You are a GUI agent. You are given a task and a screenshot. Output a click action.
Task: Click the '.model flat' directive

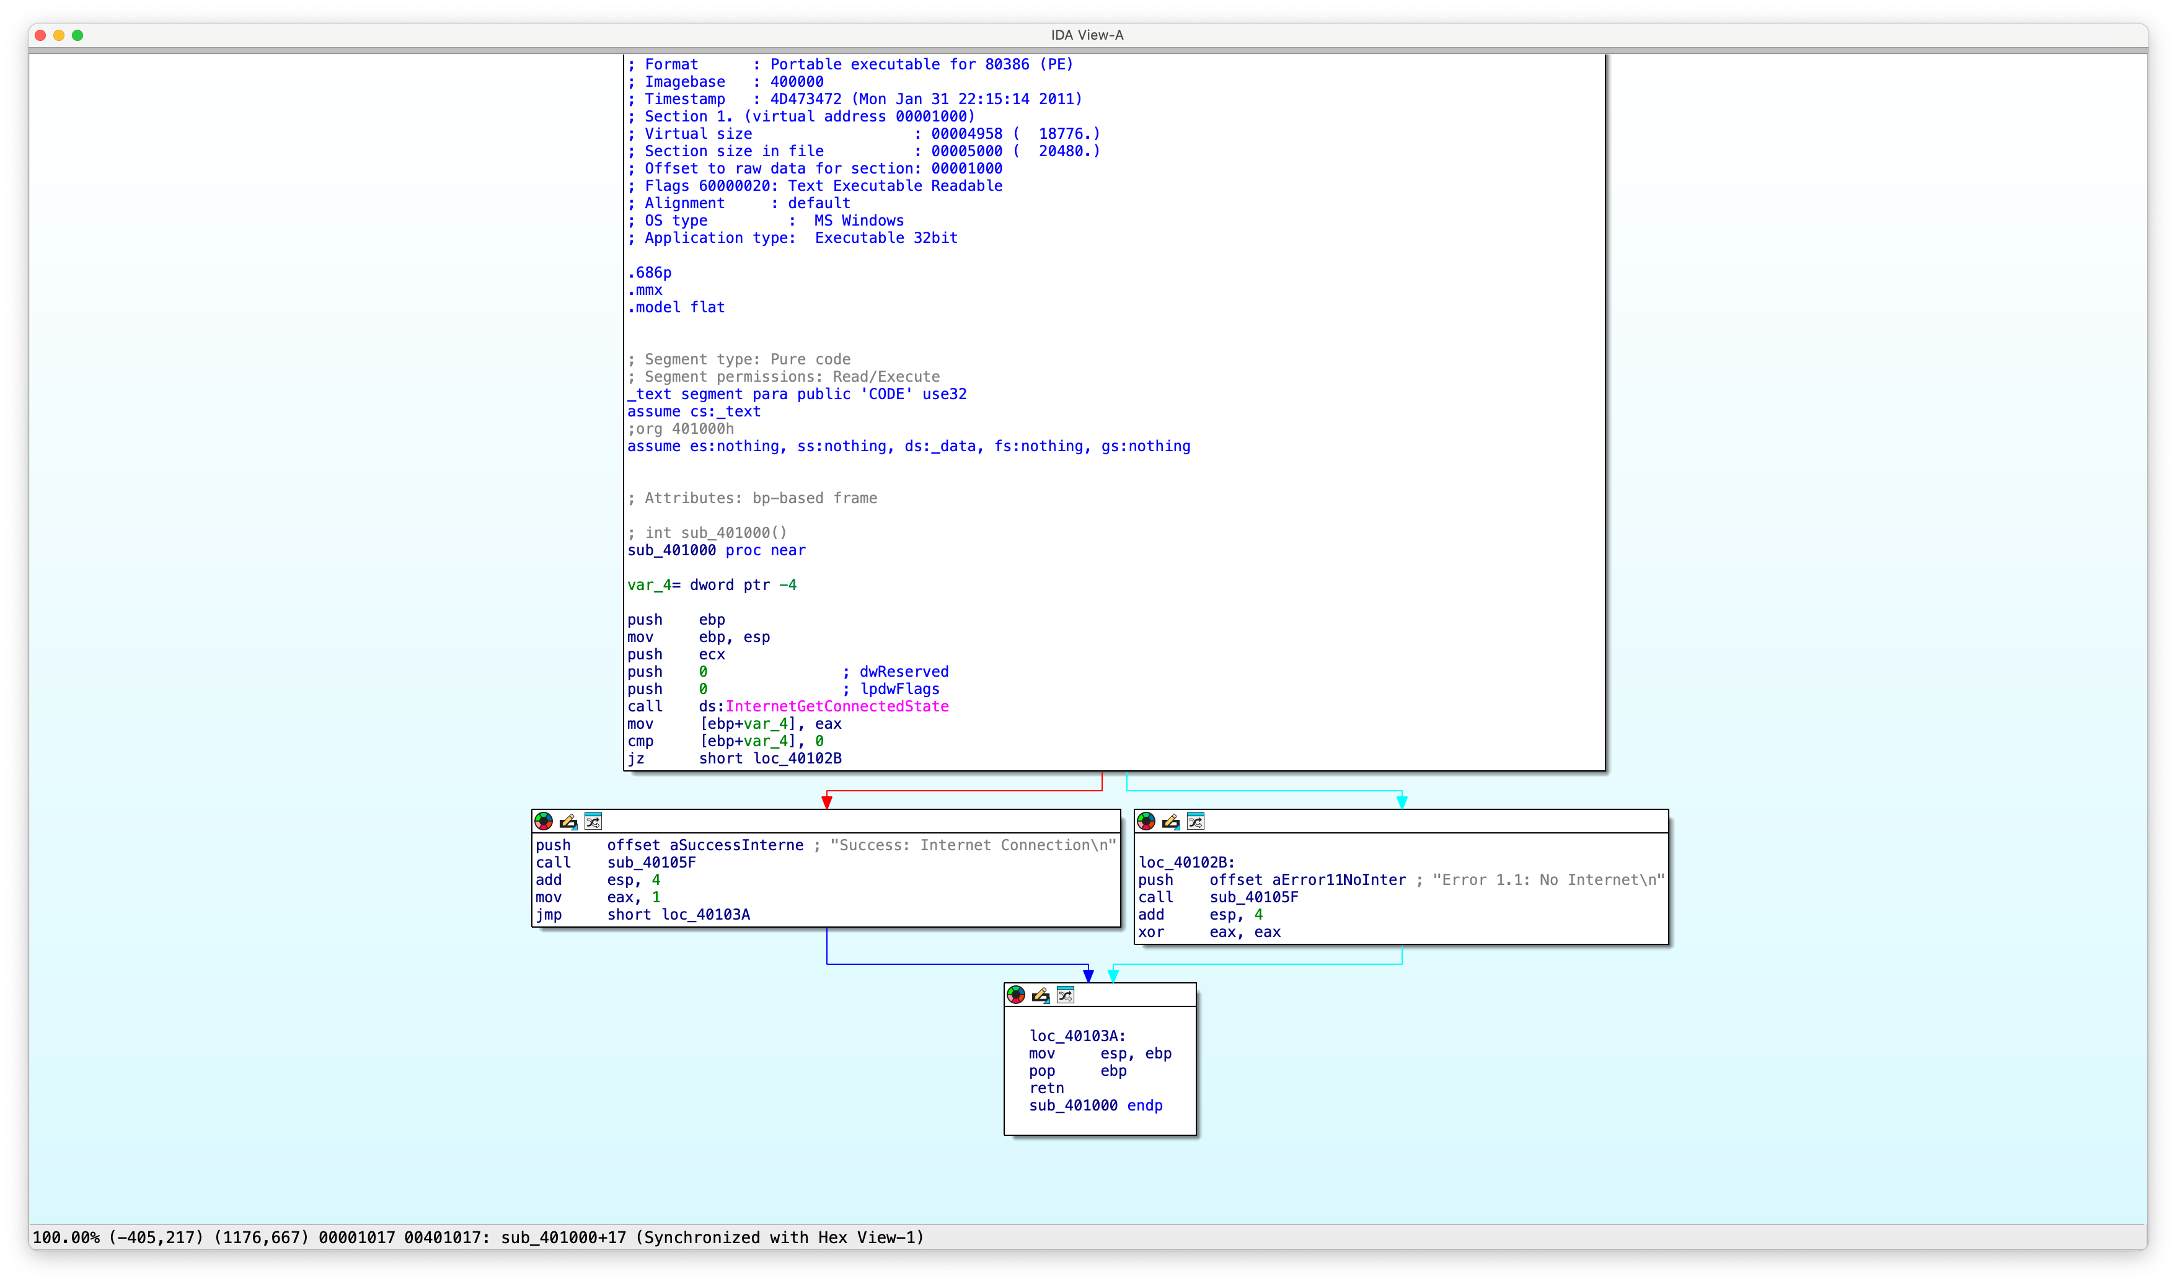(677, 307)
